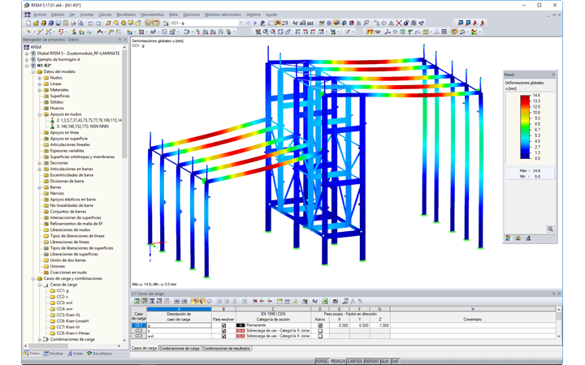The image size is (585, 365).
Task: Click the new line tool icon
Action: (x=39, y=32)
